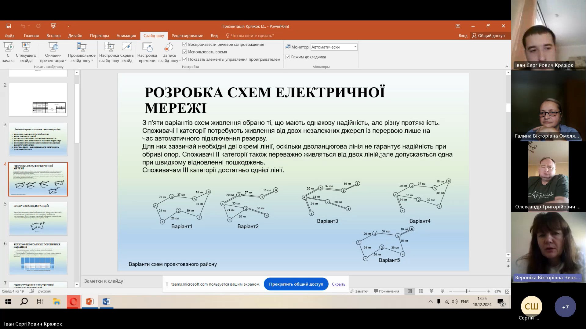
Task: Open the Design ribbon tab
Action: point(75,36)
